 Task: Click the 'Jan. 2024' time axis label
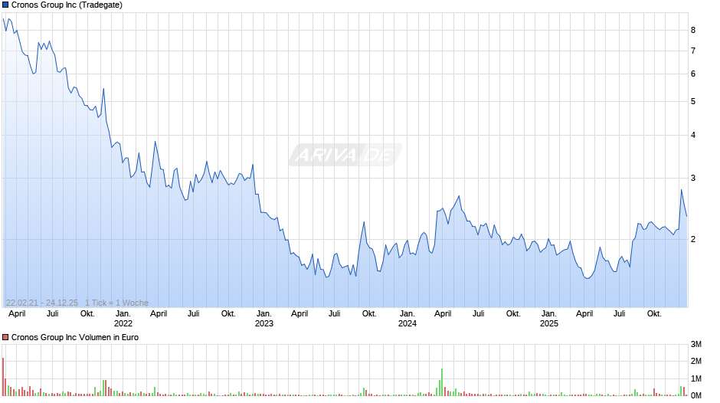(407, 319)
